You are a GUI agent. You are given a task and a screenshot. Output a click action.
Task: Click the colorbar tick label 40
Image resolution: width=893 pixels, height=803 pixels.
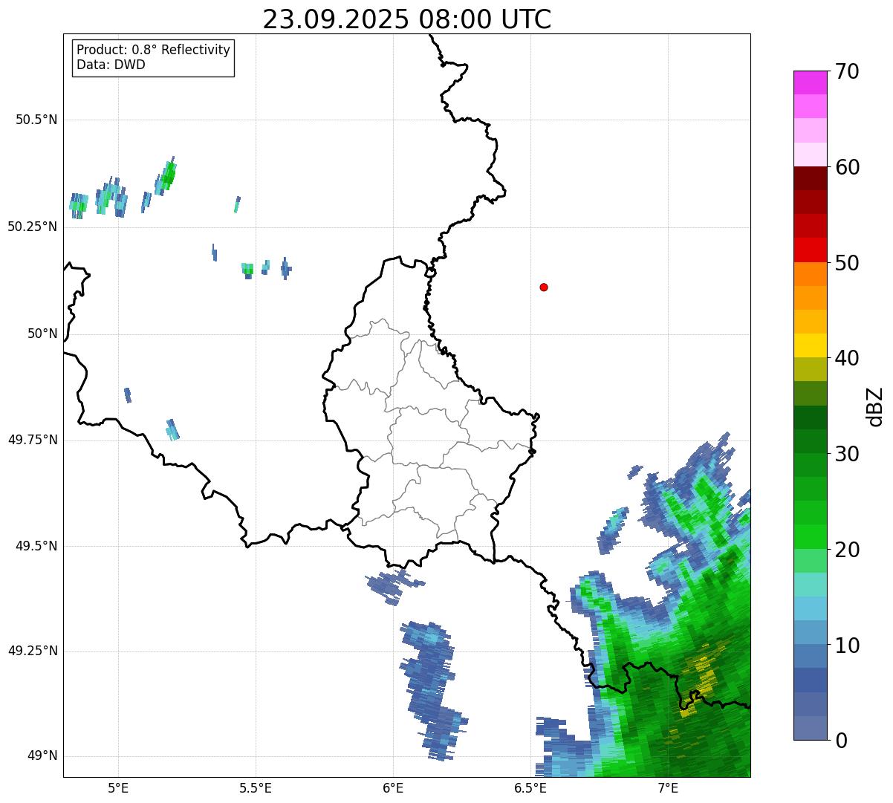click(x=847, y=358)
